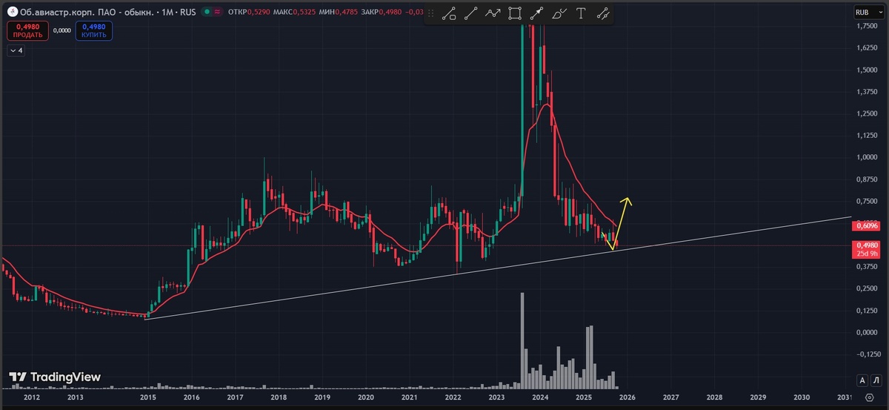Select the simple trend line tool
The image size is (889, 410).
tap(471, 13)
